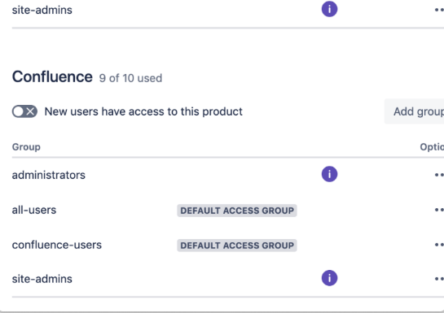Image resolution: width=444 pixels, height=313 pixels.
Task: Open options menu for all-users group
Action: [x=439, y=210]
